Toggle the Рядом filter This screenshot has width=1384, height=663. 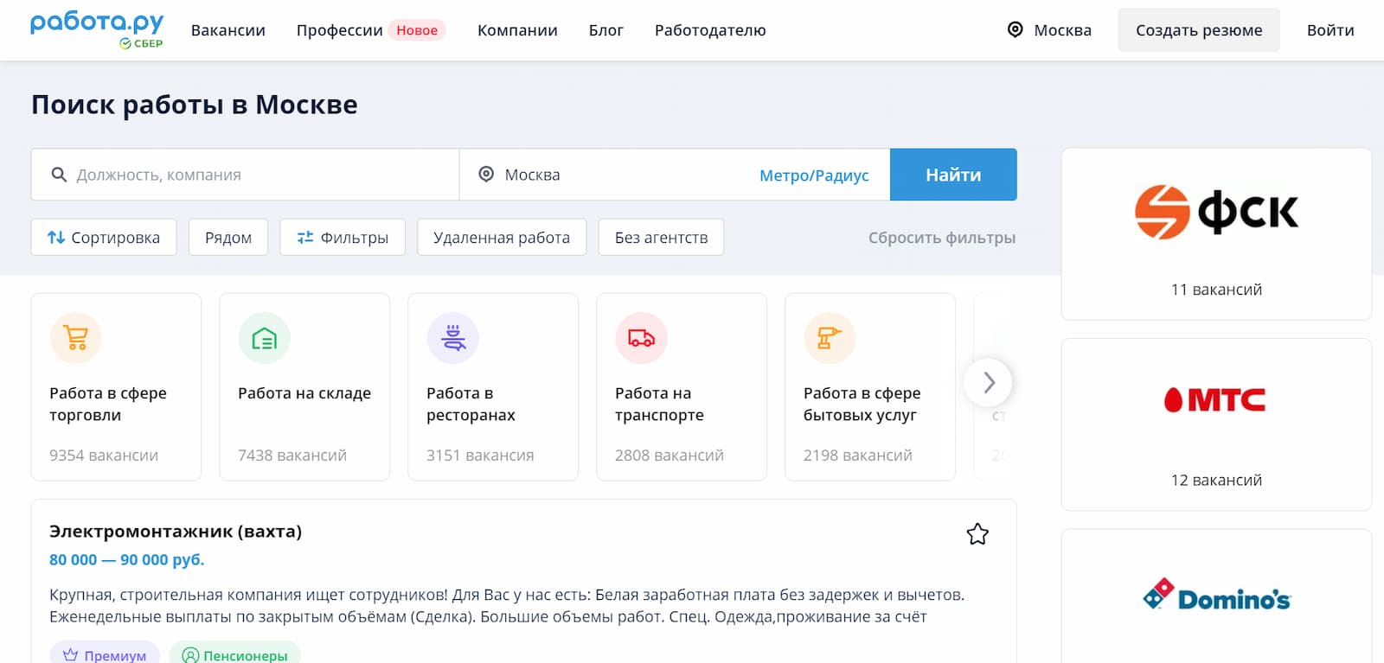(x=228, y=237)
